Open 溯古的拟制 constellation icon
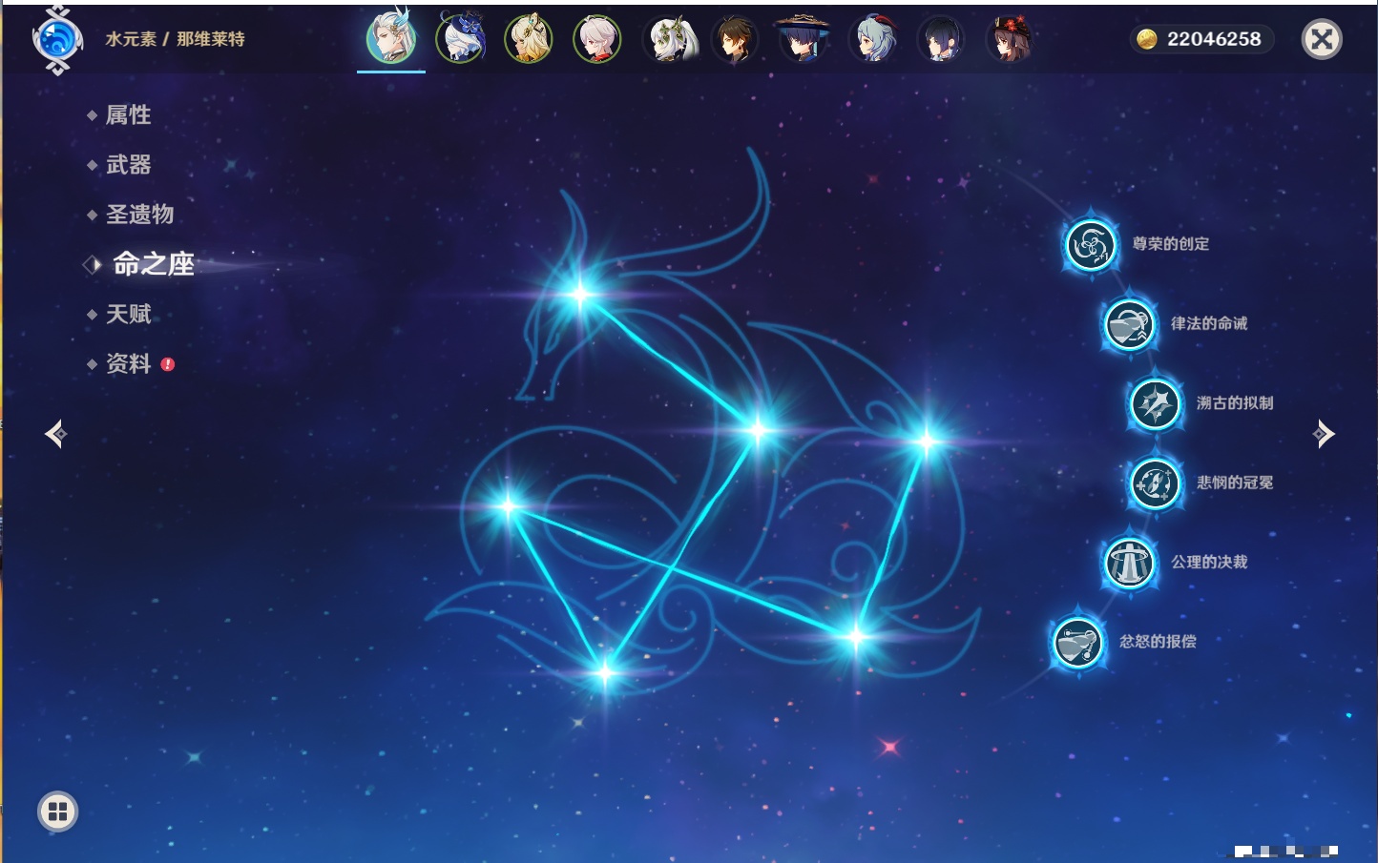This screenshot has height=863, width=1378. pos(1156,404)
